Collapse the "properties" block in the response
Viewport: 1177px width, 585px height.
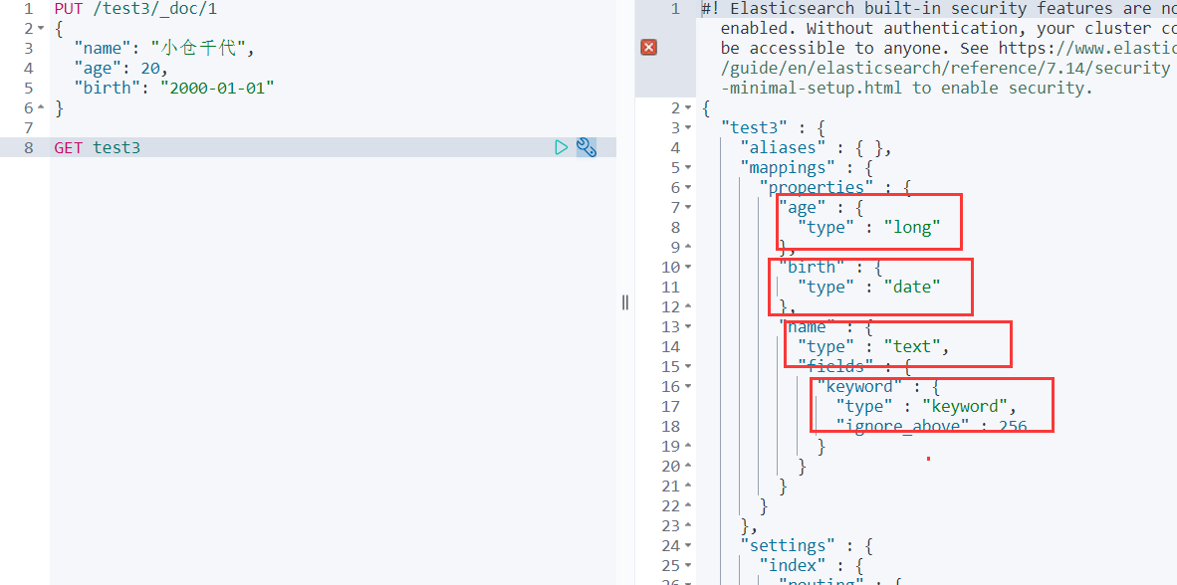[688, 187]
